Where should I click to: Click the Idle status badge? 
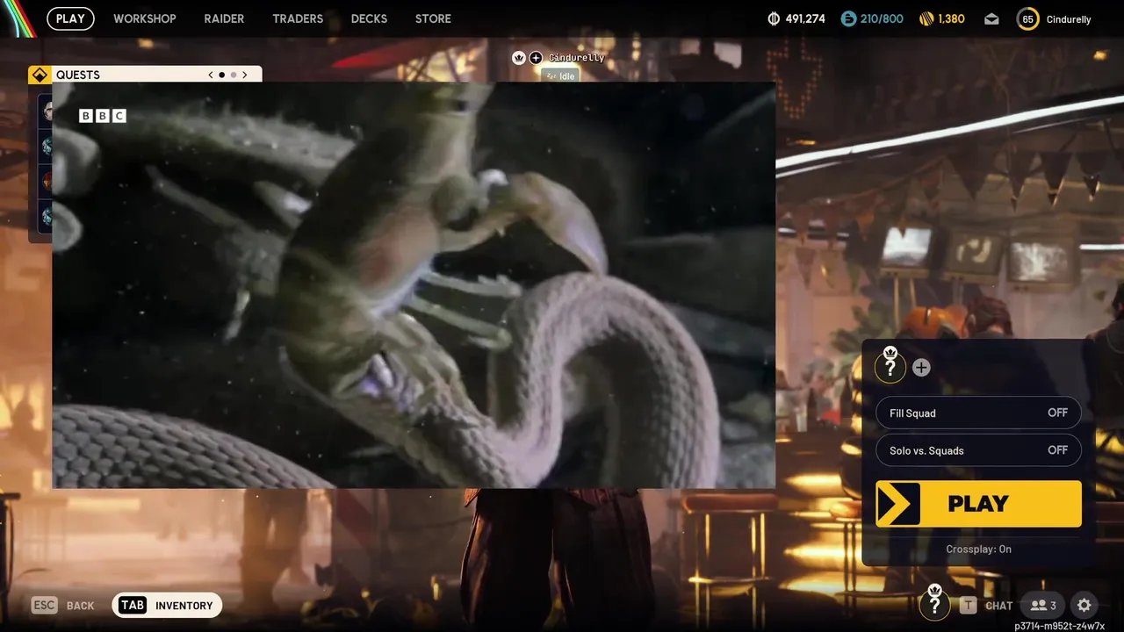point(560,76)
